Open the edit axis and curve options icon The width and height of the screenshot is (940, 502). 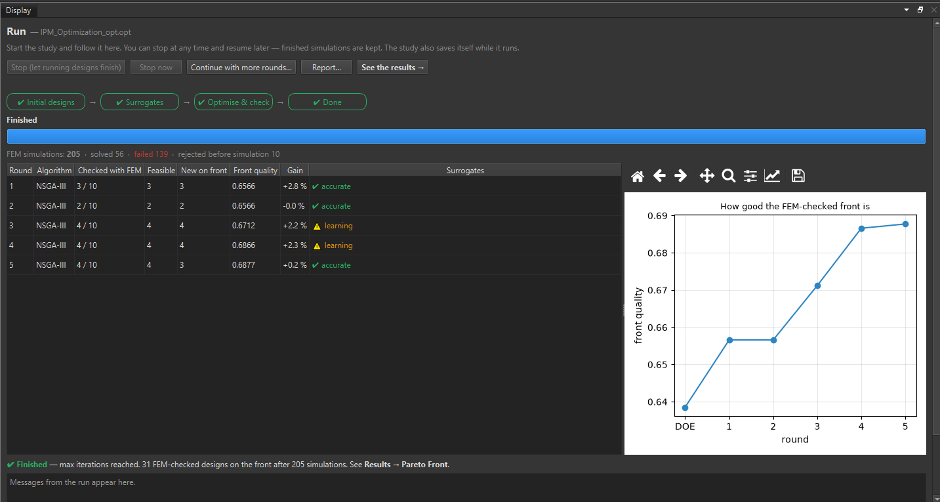tap(772, 176)
